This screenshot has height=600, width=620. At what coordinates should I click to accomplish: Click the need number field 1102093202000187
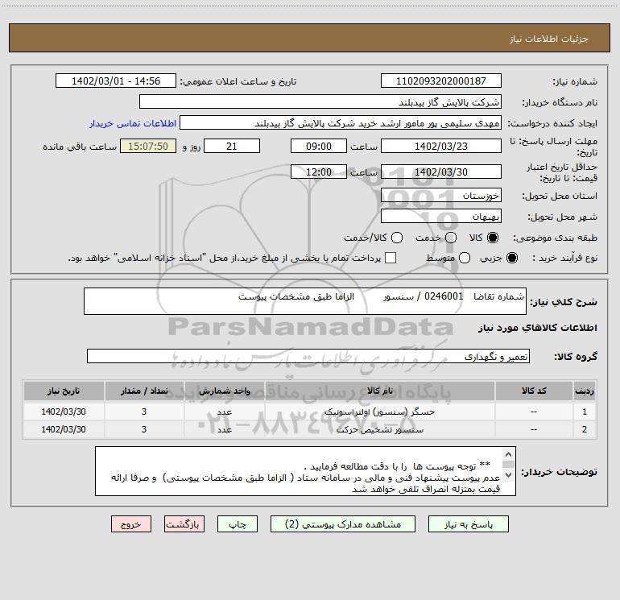tap(441, 81)
